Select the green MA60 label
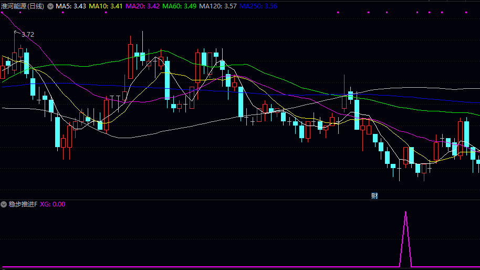The image size is (480, 270). 180,6
